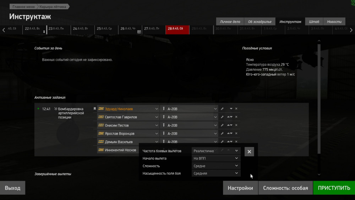Remove Эдуард Николаев from the flight
355x200 pixels.
[x=236, y=109]
